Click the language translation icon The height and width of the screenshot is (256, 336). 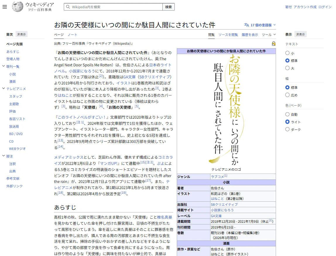pyautogui.click(x=246, y=25)
